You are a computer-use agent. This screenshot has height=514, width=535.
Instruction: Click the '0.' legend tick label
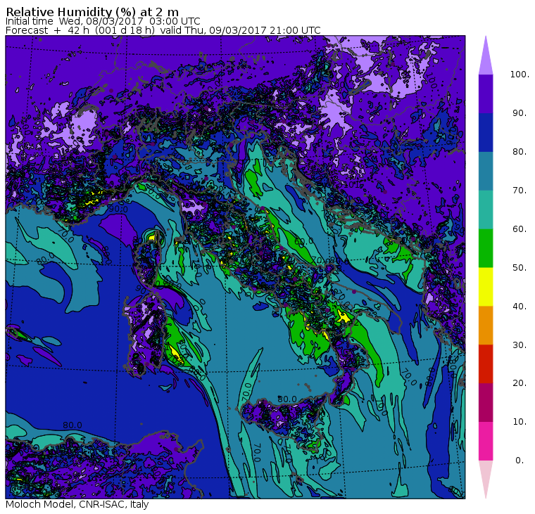tap(520, 461)
